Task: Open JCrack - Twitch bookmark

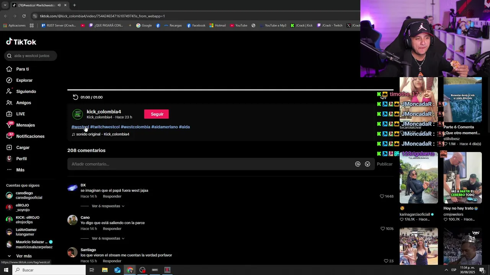Action: (330, 26)
